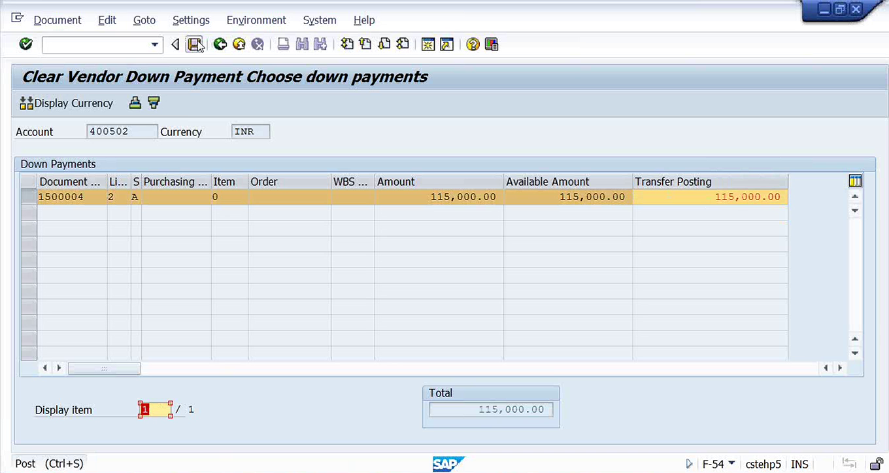
Task: Click the Order column header
Action: tap(290, 181)
